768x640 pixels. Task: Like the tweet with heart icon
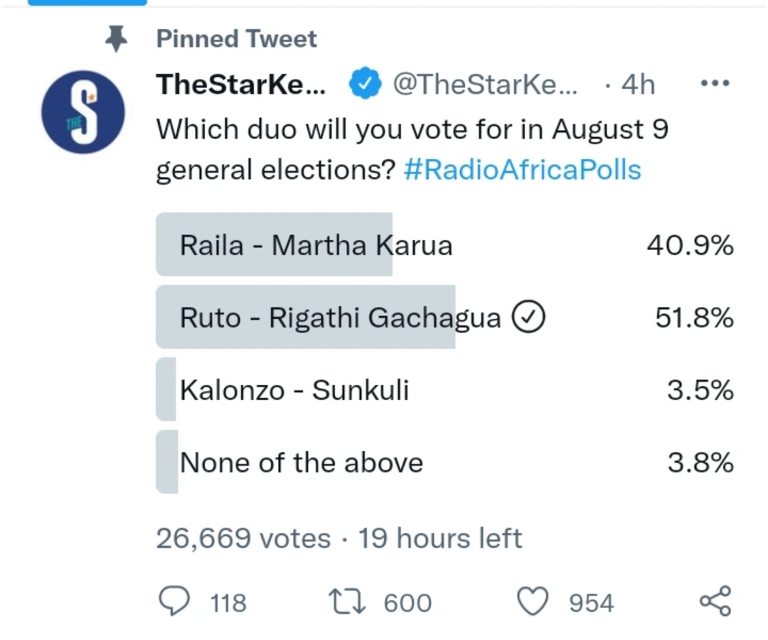(x=533, y=602)
